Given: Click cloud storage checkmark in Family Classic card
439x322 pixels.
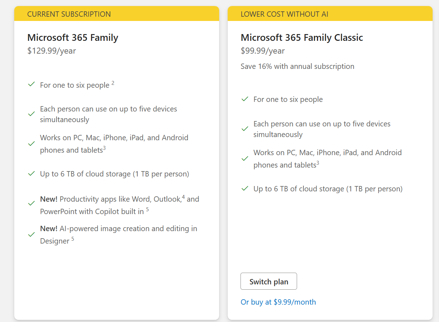Looking at the screenshot, I should (245, 189).
